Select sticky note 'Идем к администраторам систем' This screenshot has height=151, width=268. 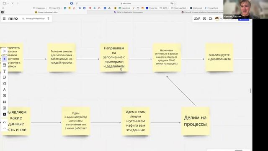76,121
